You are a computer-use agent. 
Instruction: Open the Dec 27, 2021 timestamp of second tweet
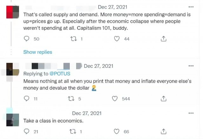98,66
